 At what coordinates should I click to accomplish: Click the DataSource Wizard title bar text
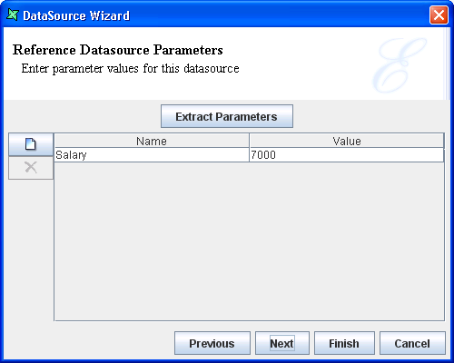point(76,15)
